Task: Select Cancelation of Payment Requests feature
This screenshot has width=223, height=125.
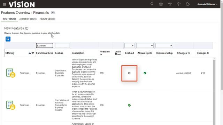Action: 62,105
